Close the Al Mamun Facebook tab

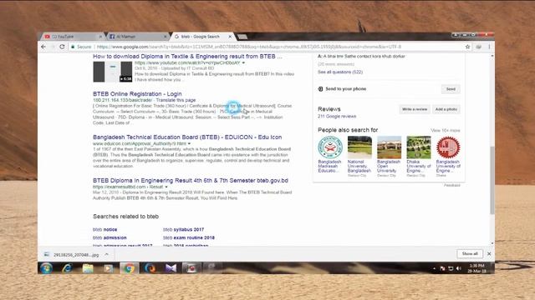[x=166, y=37]
